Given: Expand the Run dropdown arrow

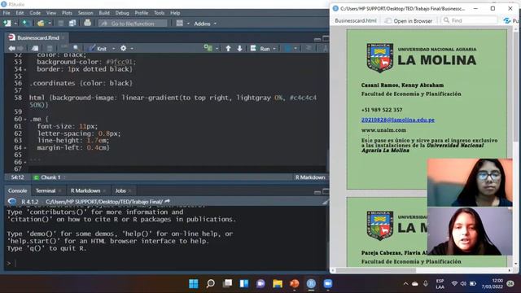Looking at the screenshot, I should 274,49.
